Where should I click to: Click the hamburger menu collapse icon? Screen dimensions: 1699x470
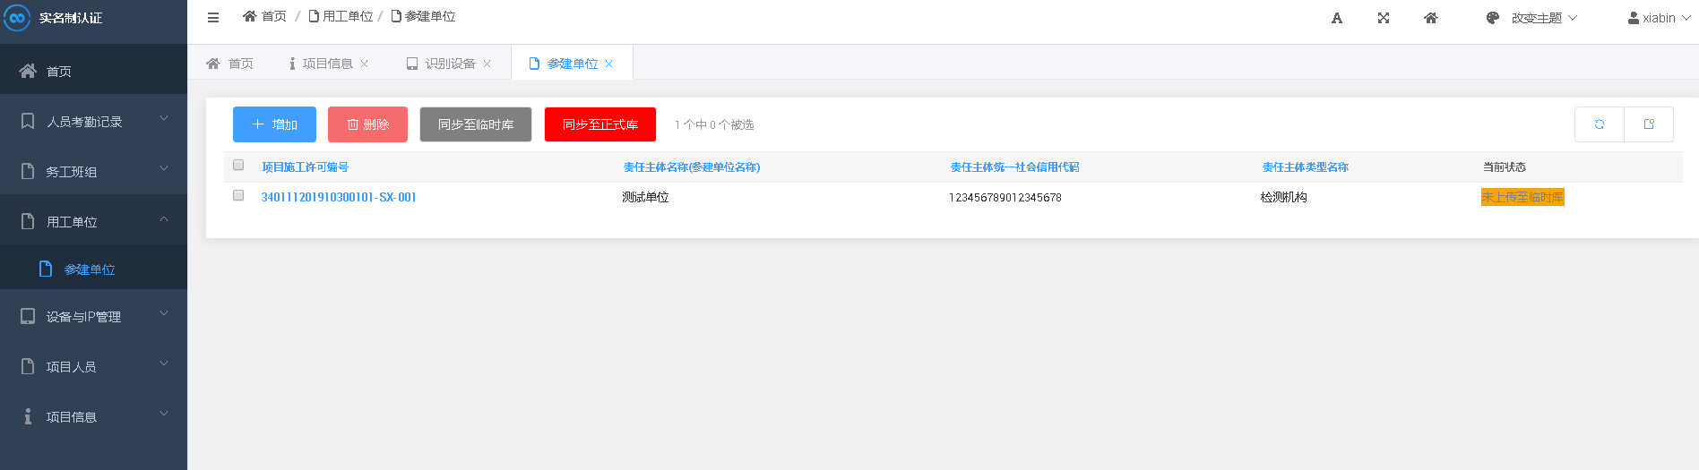point(213,17)
